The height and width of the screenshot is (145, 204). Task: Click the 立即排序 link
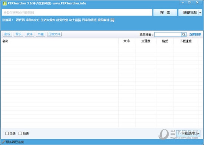click(x=195, y=34)
